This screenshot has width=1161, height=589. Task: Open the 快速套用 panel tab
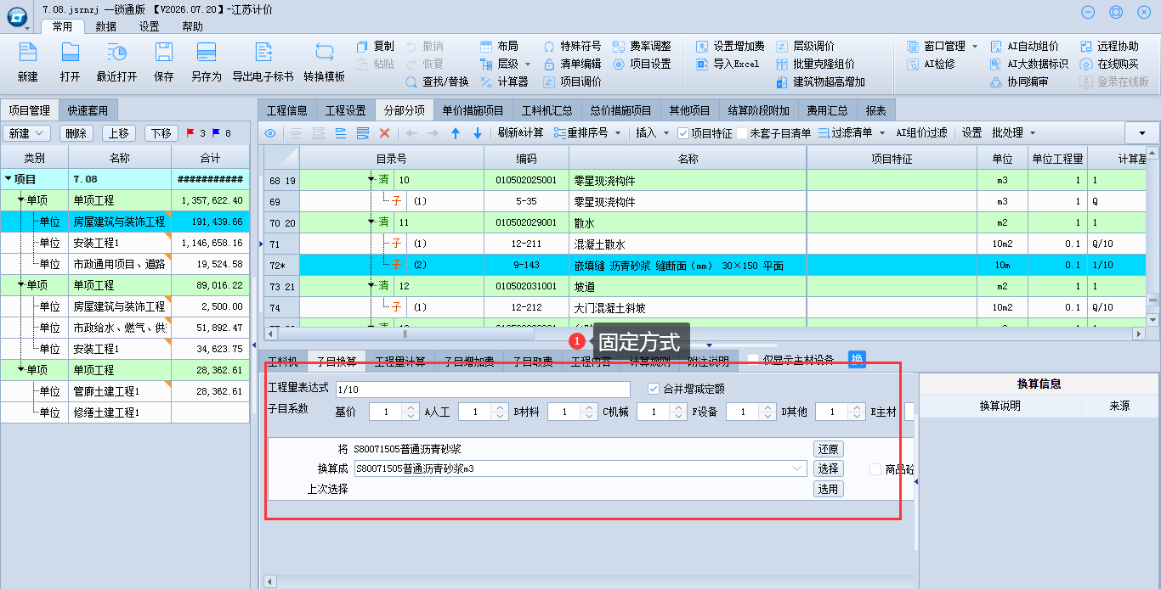(x=88, y=110)
